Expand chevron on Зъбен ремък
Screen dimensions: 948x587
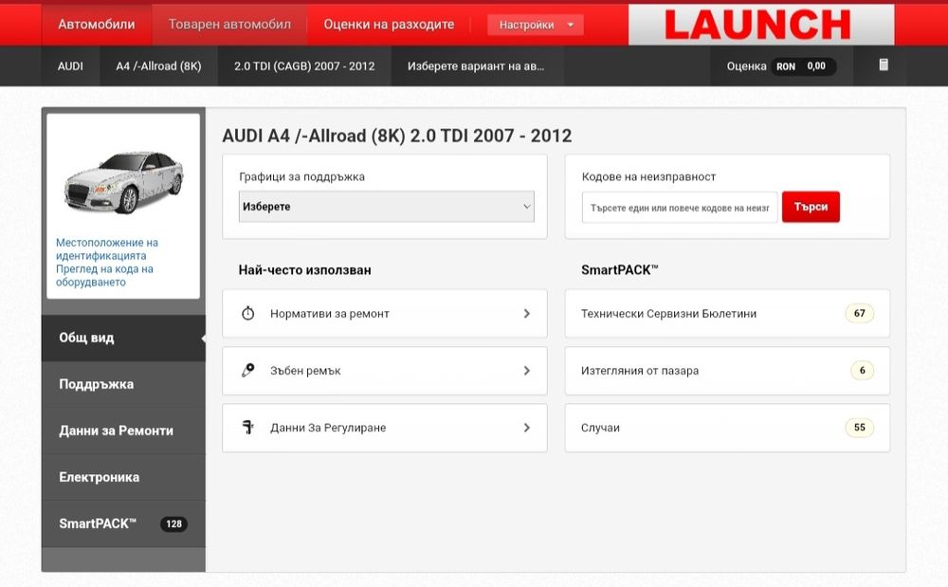pyautogui.click(x=526, y=371)
